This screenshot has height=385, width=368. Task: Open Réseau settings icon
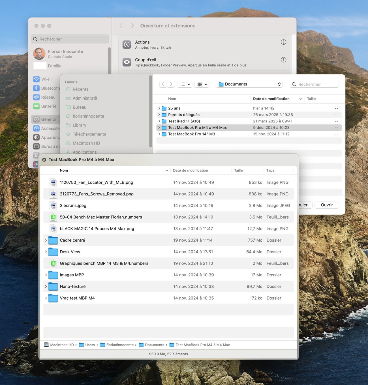tap(36, 97)
